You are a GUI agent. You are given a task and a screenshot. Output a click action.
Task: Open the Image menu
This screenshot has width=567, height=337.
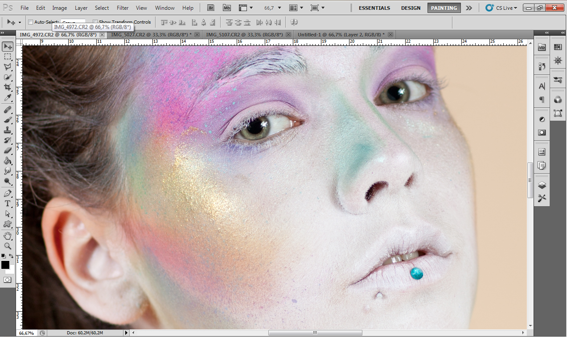click(x=59, y=8)
